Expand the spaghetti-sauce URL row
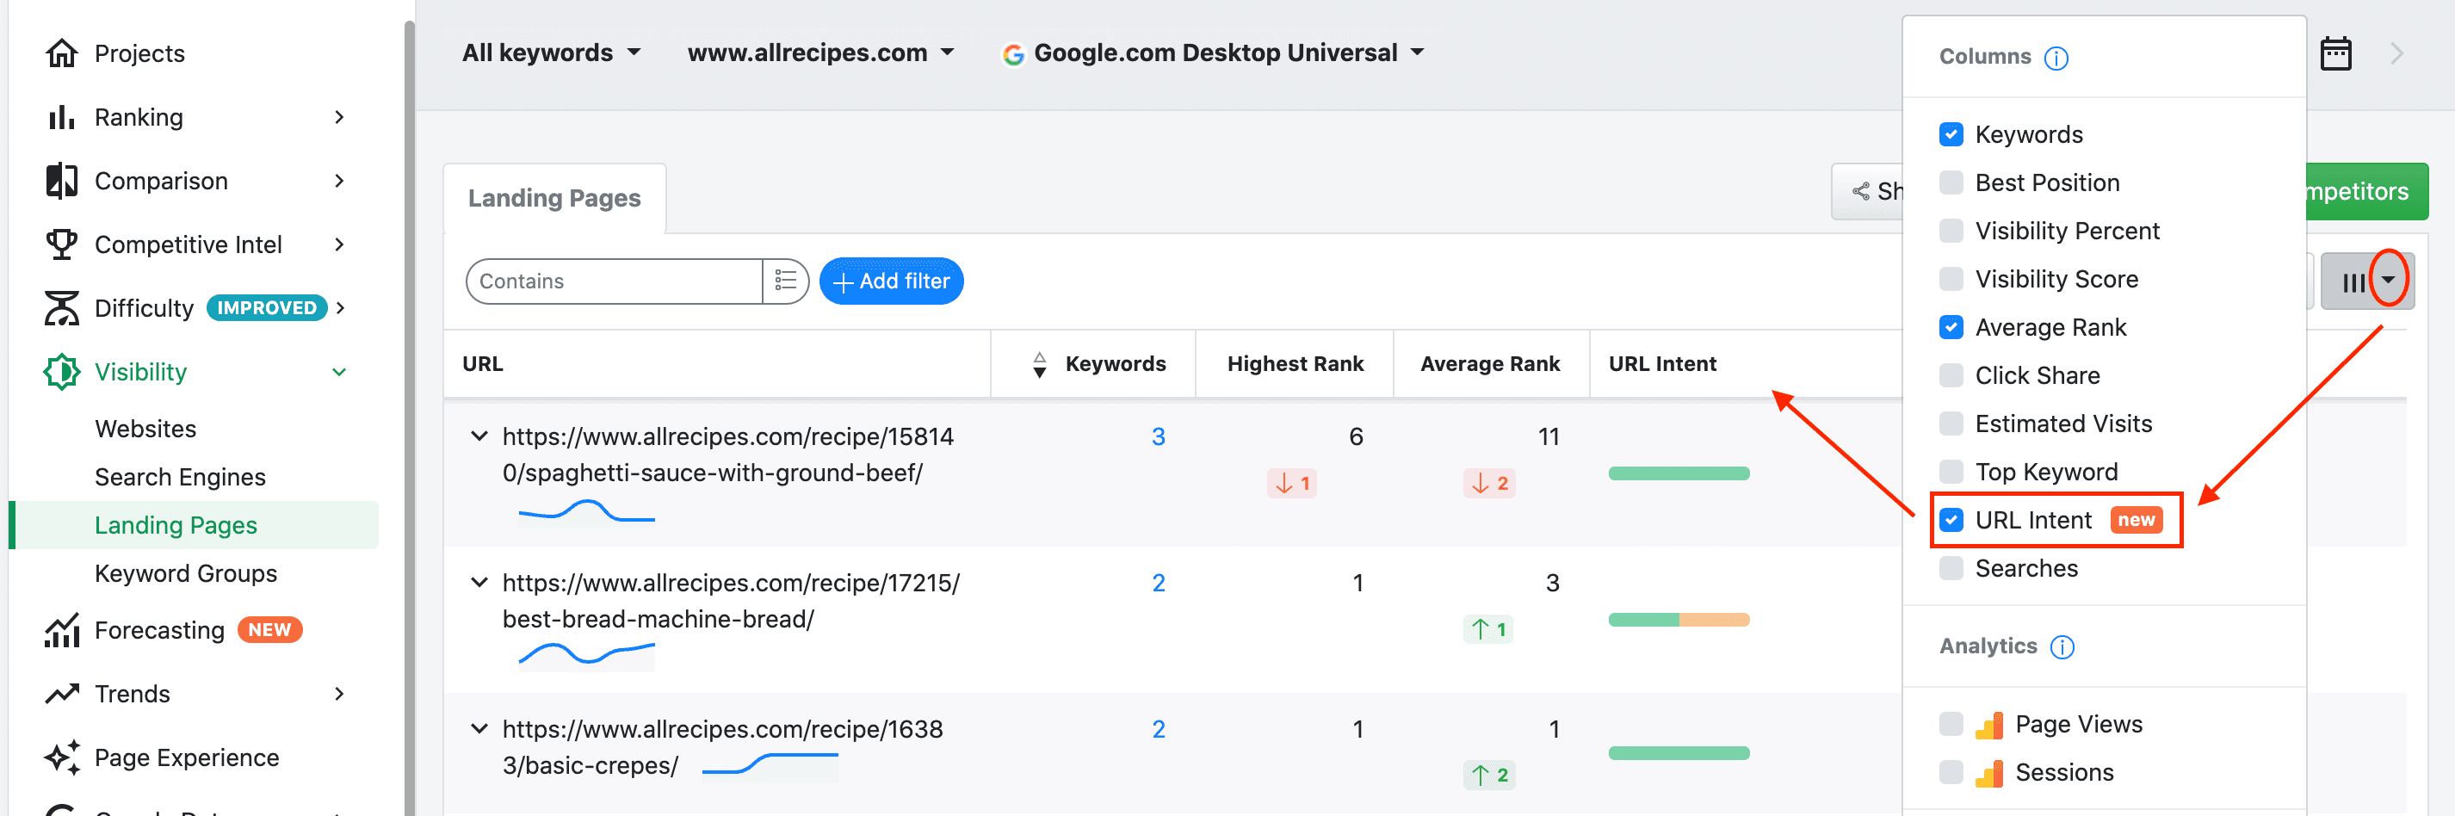Image resolution: width=2455 pixels, height=816 pixels. 479,436
